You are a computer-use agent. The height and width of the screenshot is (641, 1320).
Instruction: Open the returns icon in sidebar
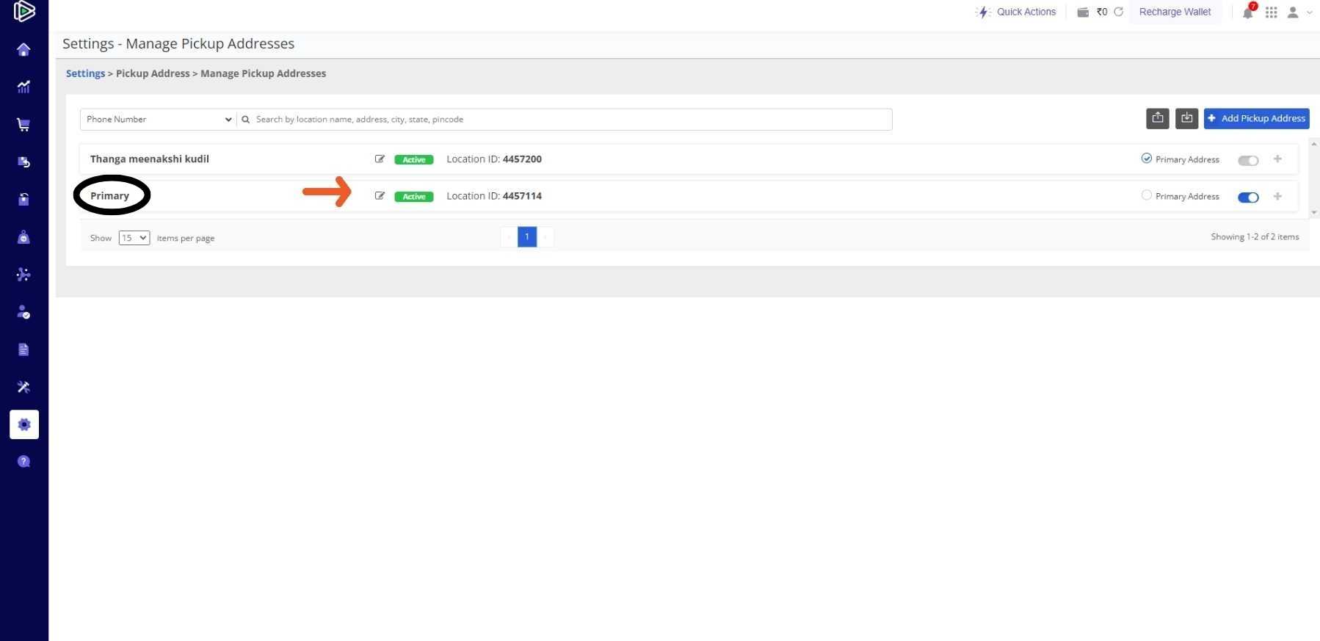[x=23, y=162]
